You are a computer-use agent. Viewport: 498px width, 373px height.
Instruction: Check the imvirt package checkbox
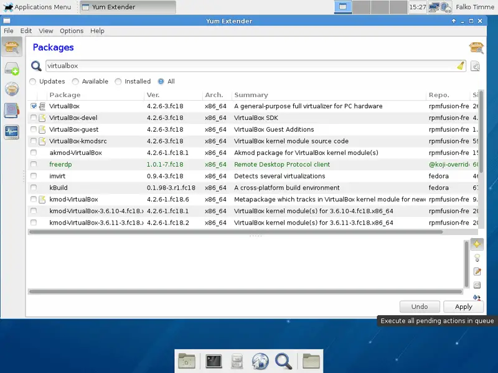coord(34,176)
